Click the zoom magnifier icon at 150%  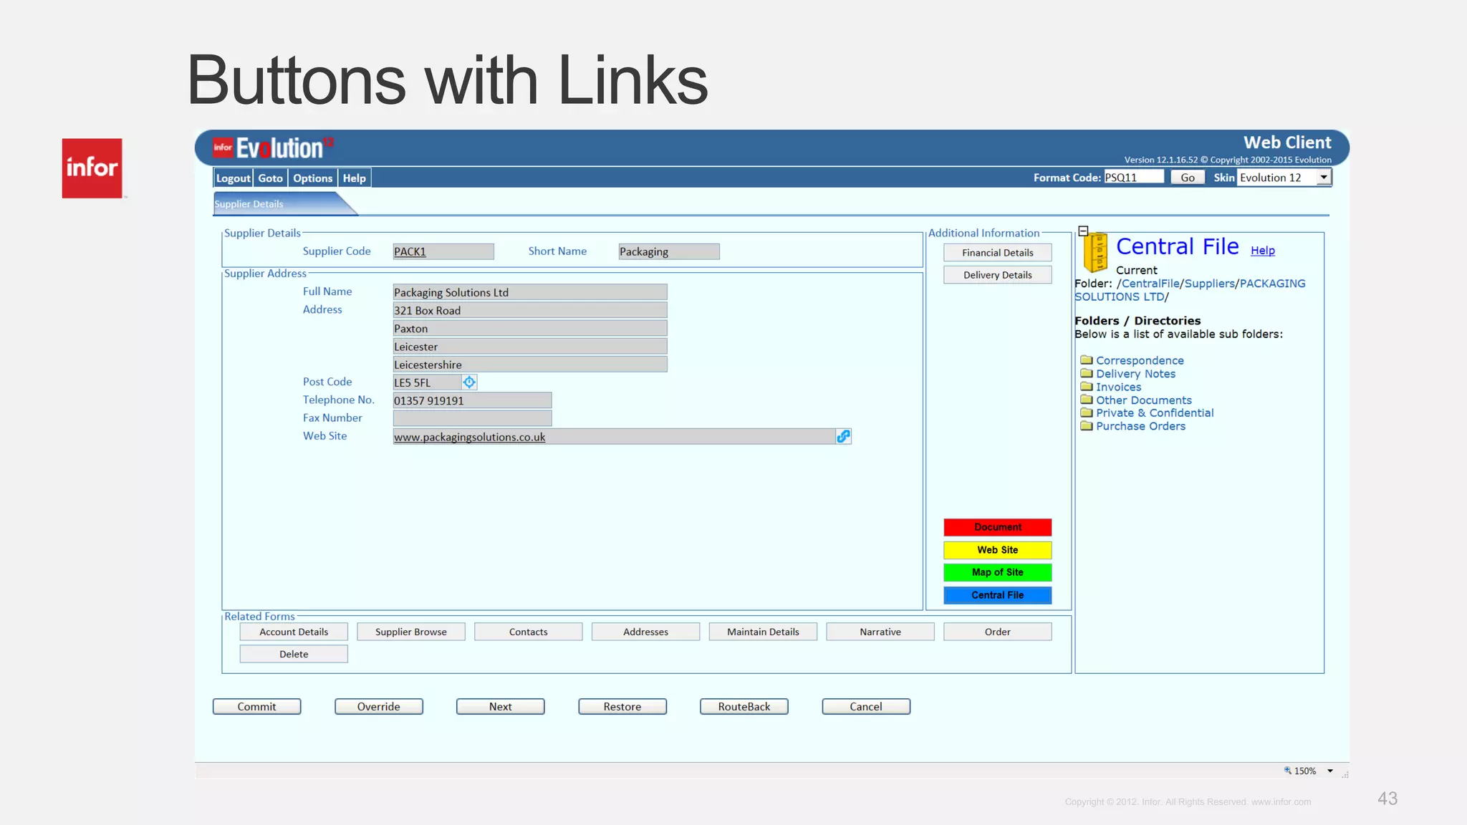pos(1287,771)
